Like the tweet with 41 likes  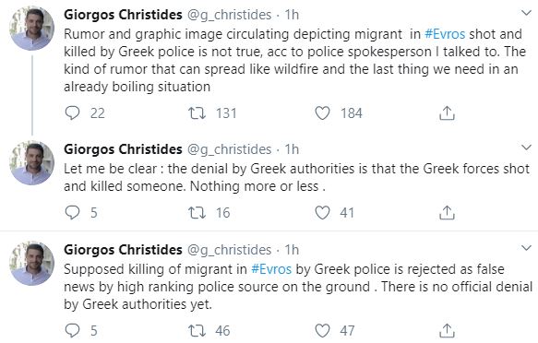323,212
